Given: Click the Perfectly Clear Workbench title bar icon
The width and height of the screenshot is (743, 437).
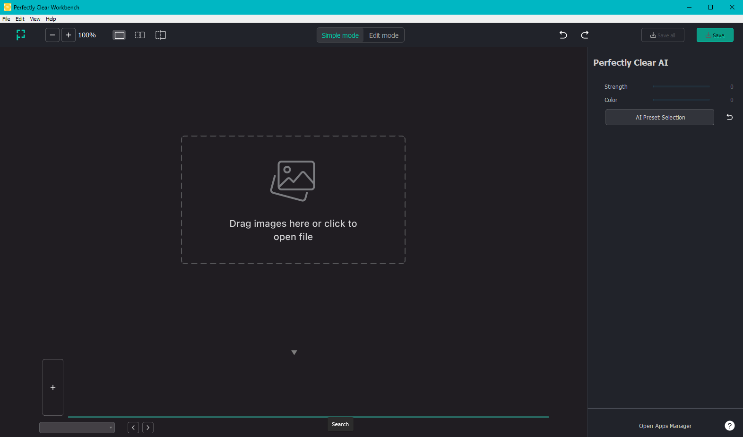Looking at the screenshot, I should 7,7.
